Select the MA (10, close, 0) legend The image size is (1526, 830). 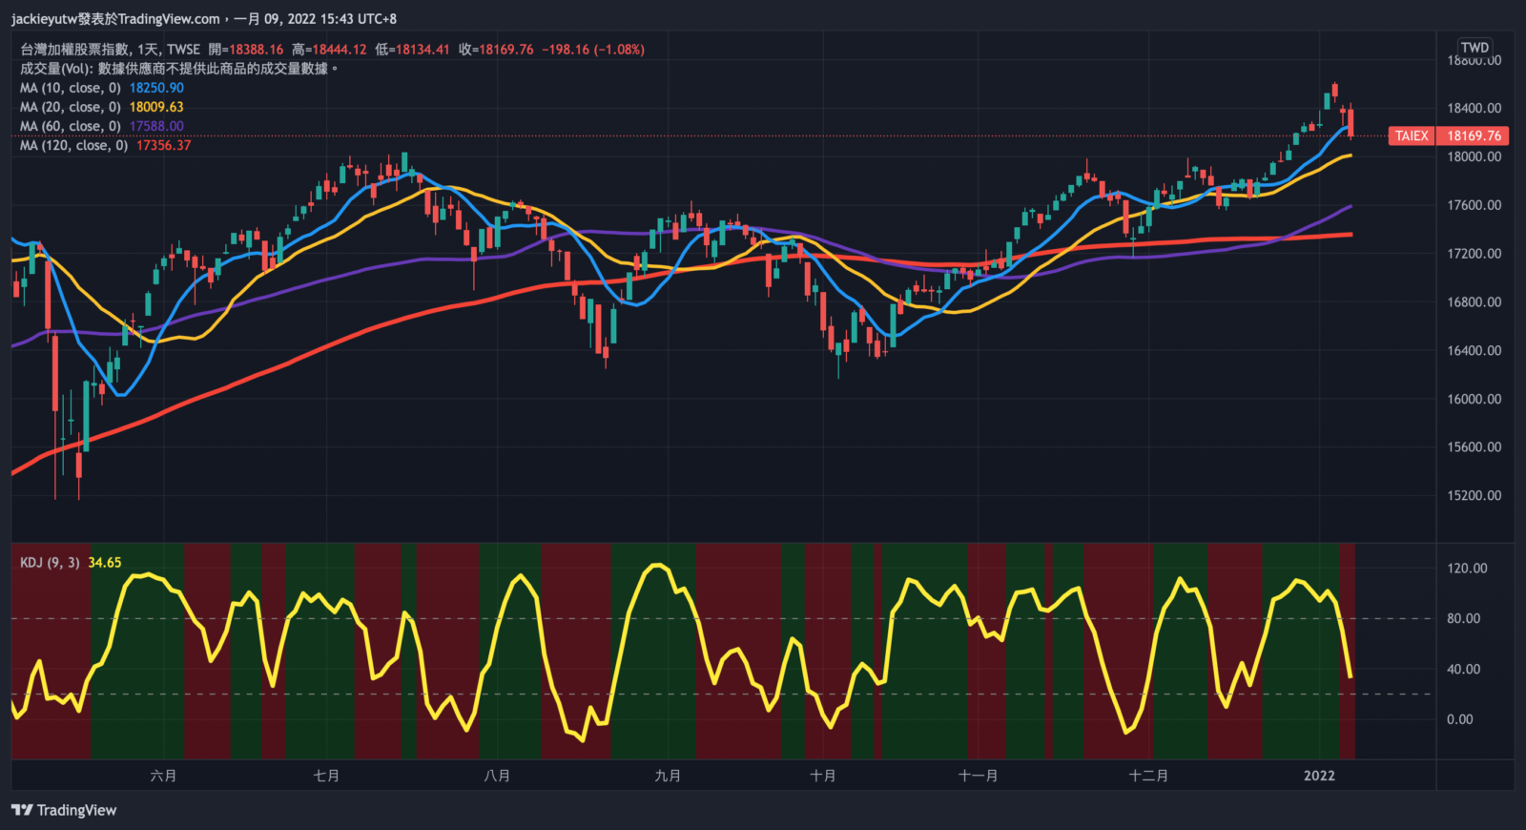point(71,88)
